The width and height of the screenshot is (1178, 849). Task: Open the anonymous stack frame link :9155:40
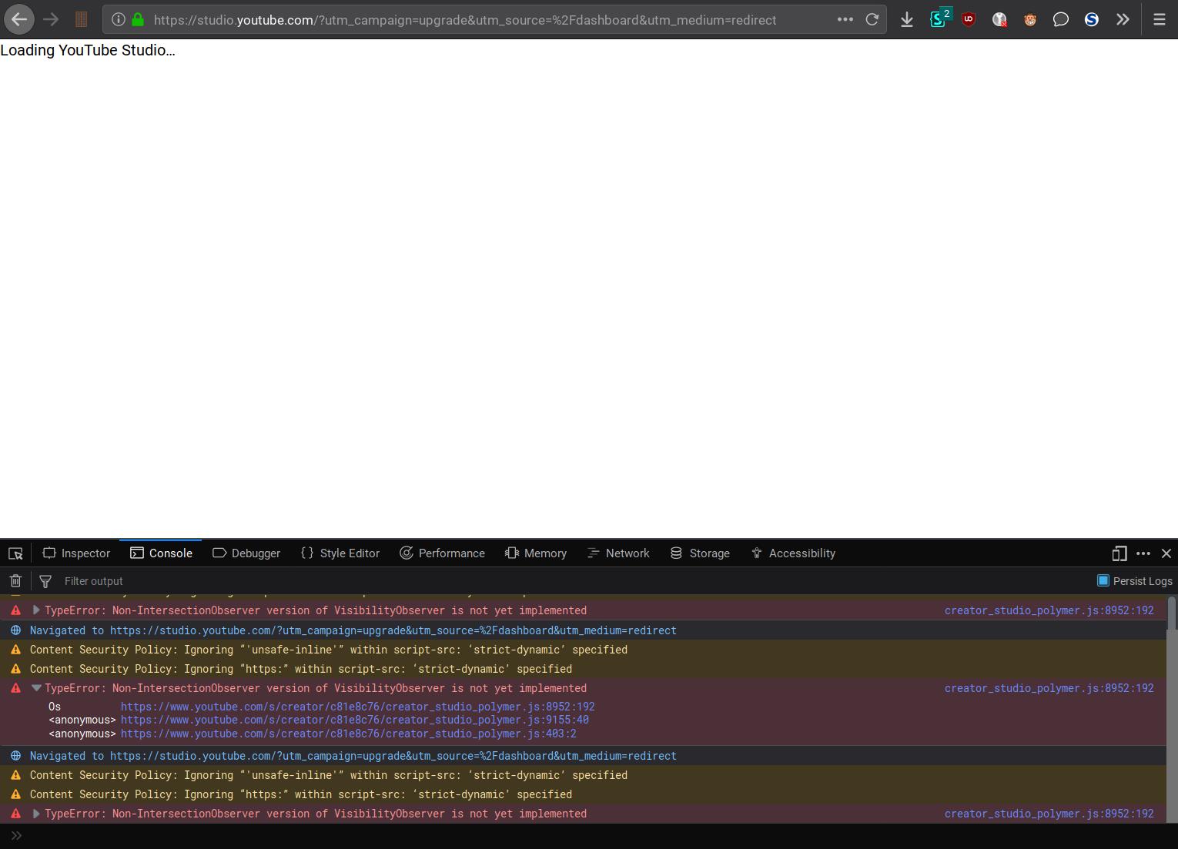click(354, 720)
